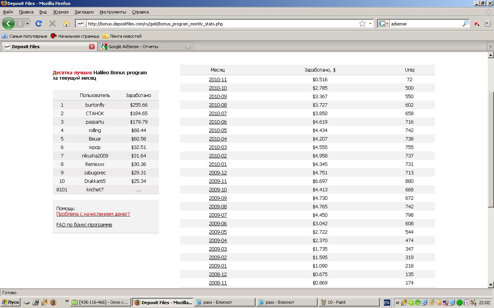Open the URL bar history dropdown

click(x=370, y=23)
